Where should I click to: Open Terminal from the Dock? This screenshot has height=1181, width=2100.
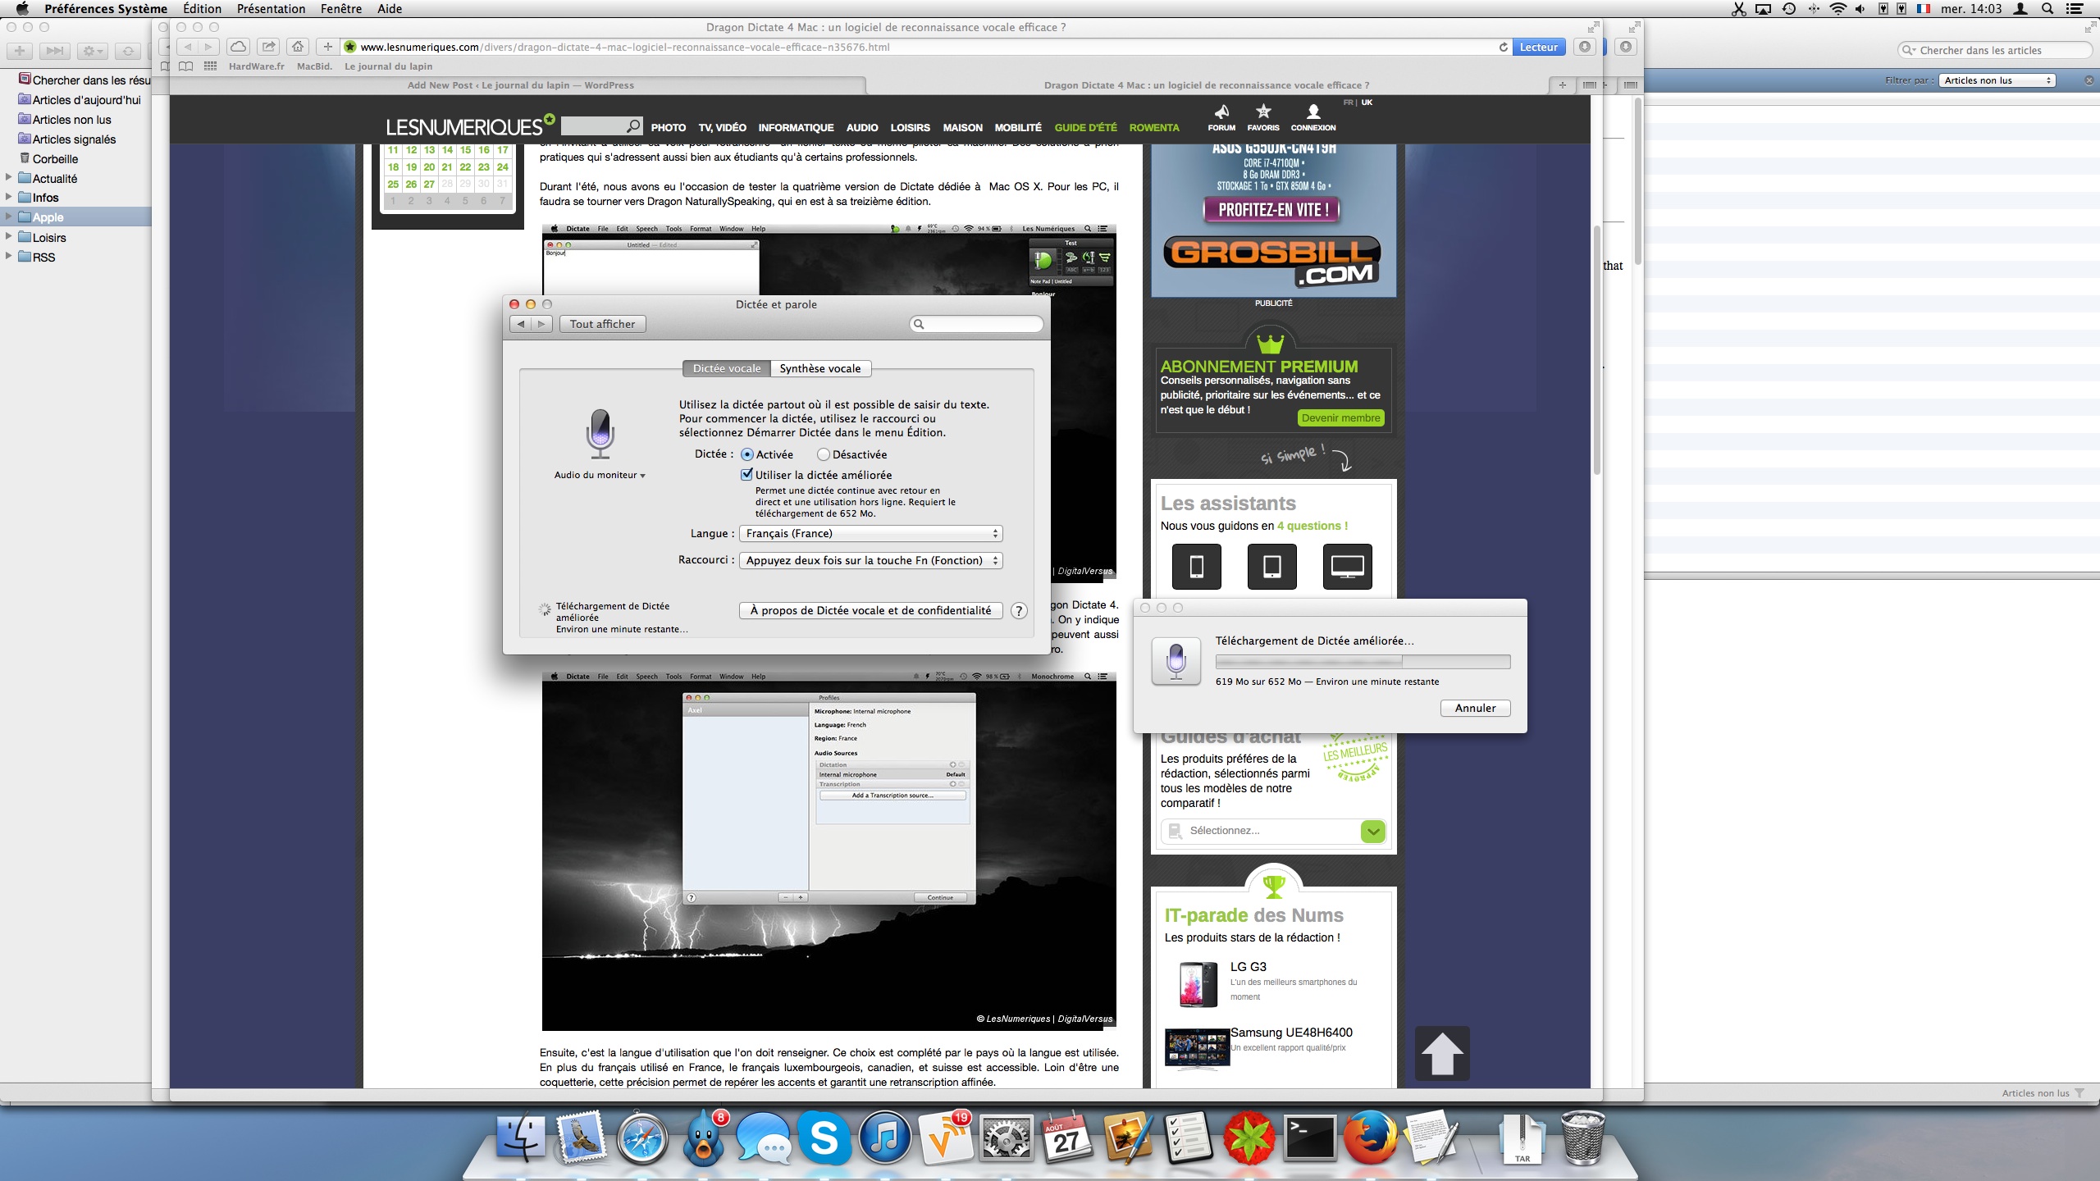coord(1310,1138)
